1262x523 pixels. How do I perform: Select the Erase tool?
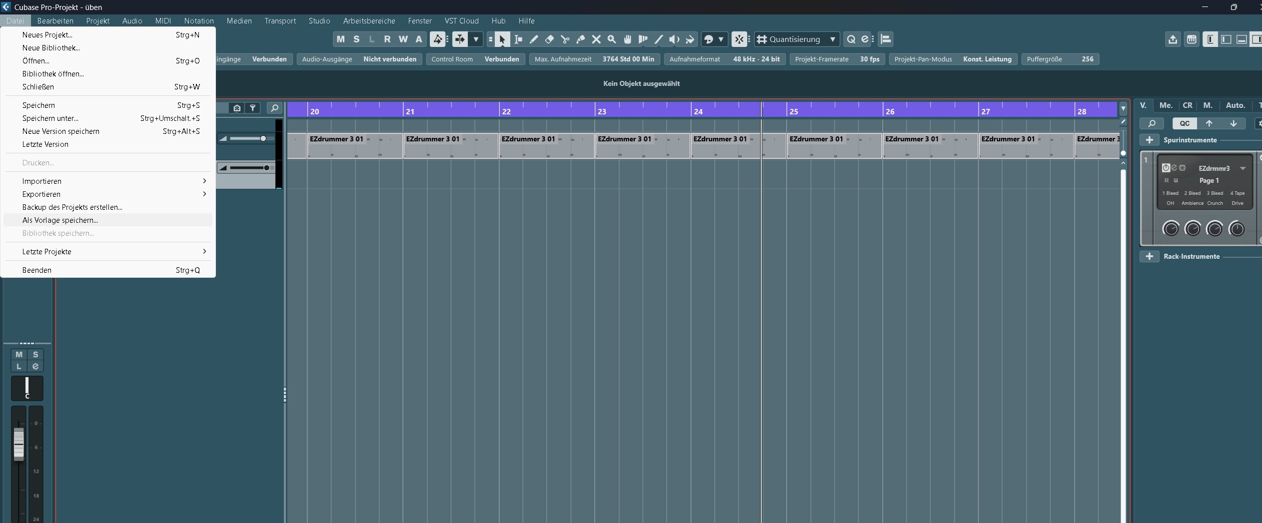(x=549, y=39)
